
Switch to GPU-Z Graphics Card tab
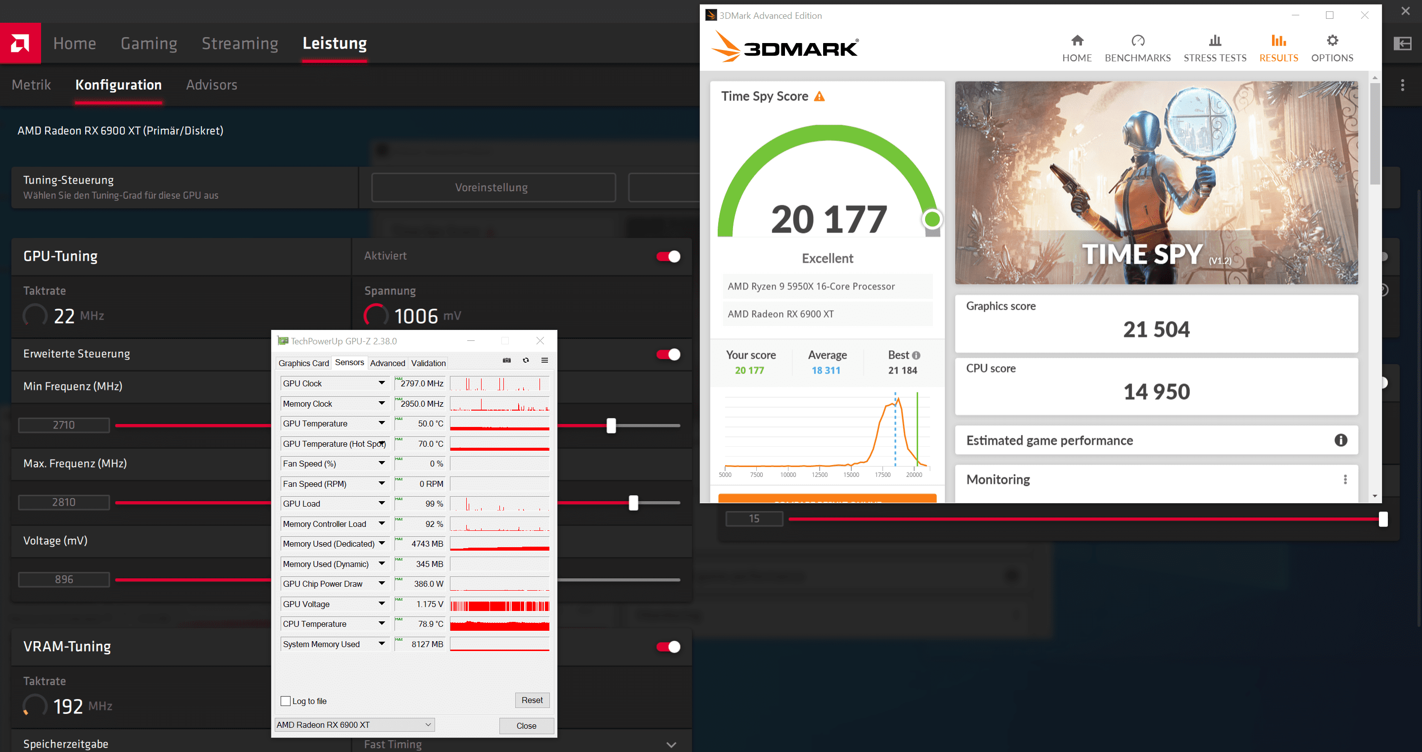303,363
